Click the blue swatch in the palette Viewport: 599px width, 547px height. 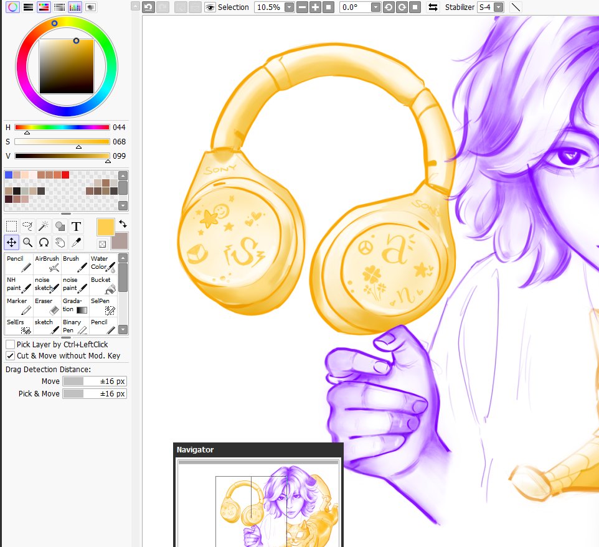(8, 175)
